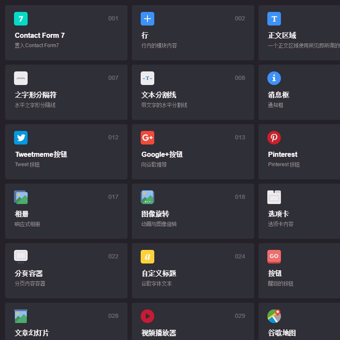Select the Google+ icon

pos(147,137)
